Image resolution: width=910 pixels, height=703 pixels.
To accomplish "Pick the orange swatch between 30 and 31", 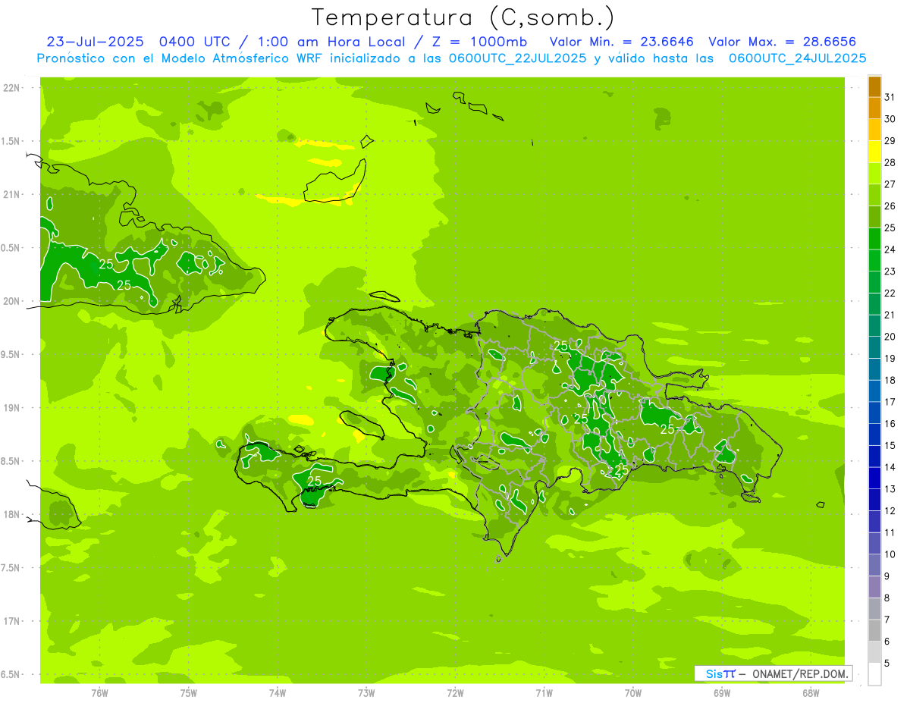I will [x=874, y=108].
